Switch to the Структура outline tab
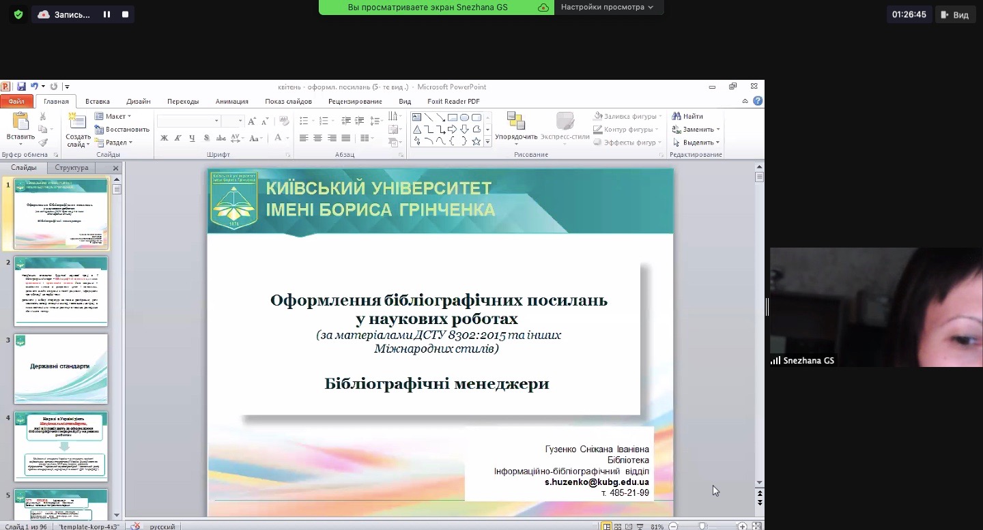Image resolution: width=983 pixels, height=530 pixels. click(x=72, y=168)
